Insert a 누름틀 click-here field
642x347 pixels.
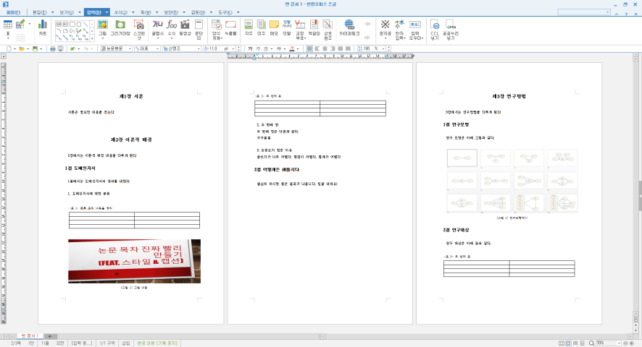tap(230, 27)
